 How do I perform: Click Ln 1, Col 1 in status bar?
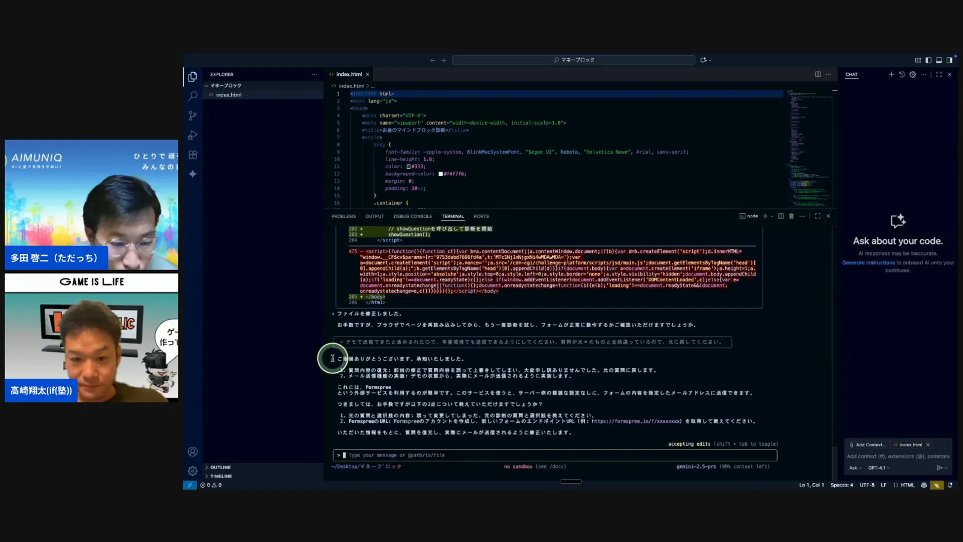[x=812, y=485]
